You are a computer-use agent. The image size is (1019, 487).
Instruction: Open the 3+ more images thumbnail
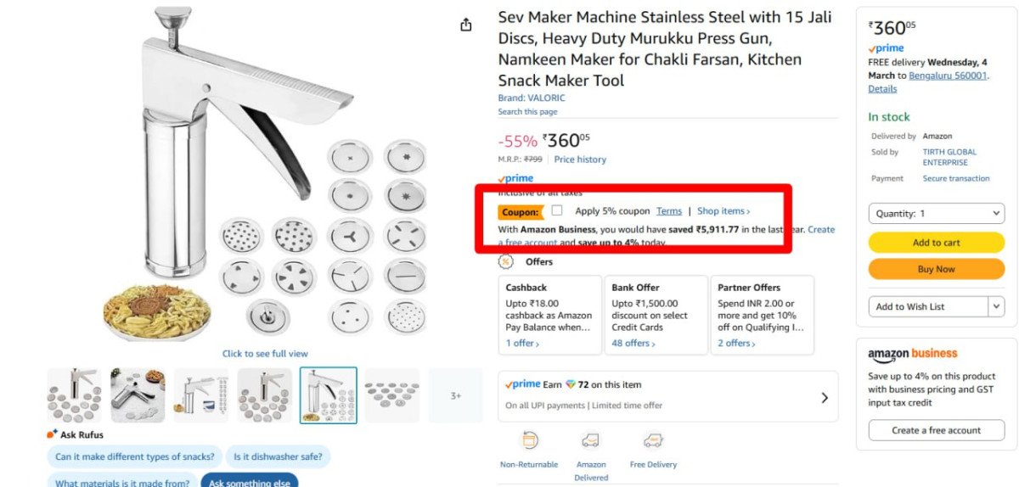click(456, 395)
